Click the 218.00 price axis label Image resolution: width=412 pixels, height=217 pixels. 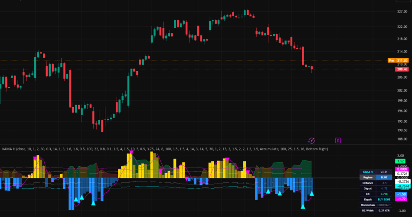[x=402, y=39]
